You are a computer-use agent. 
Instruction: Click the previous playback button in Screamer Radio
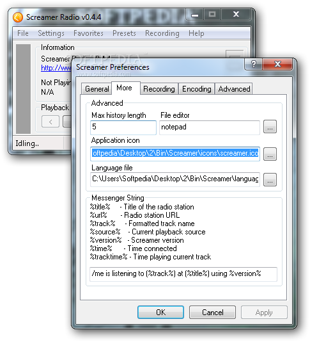pos(50,122)
